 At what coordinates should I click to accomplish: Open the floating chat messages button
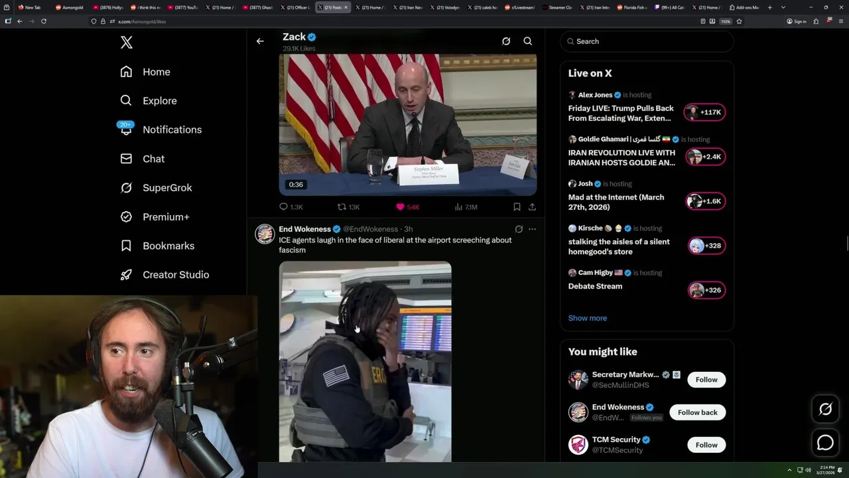[x=825, y=442]
